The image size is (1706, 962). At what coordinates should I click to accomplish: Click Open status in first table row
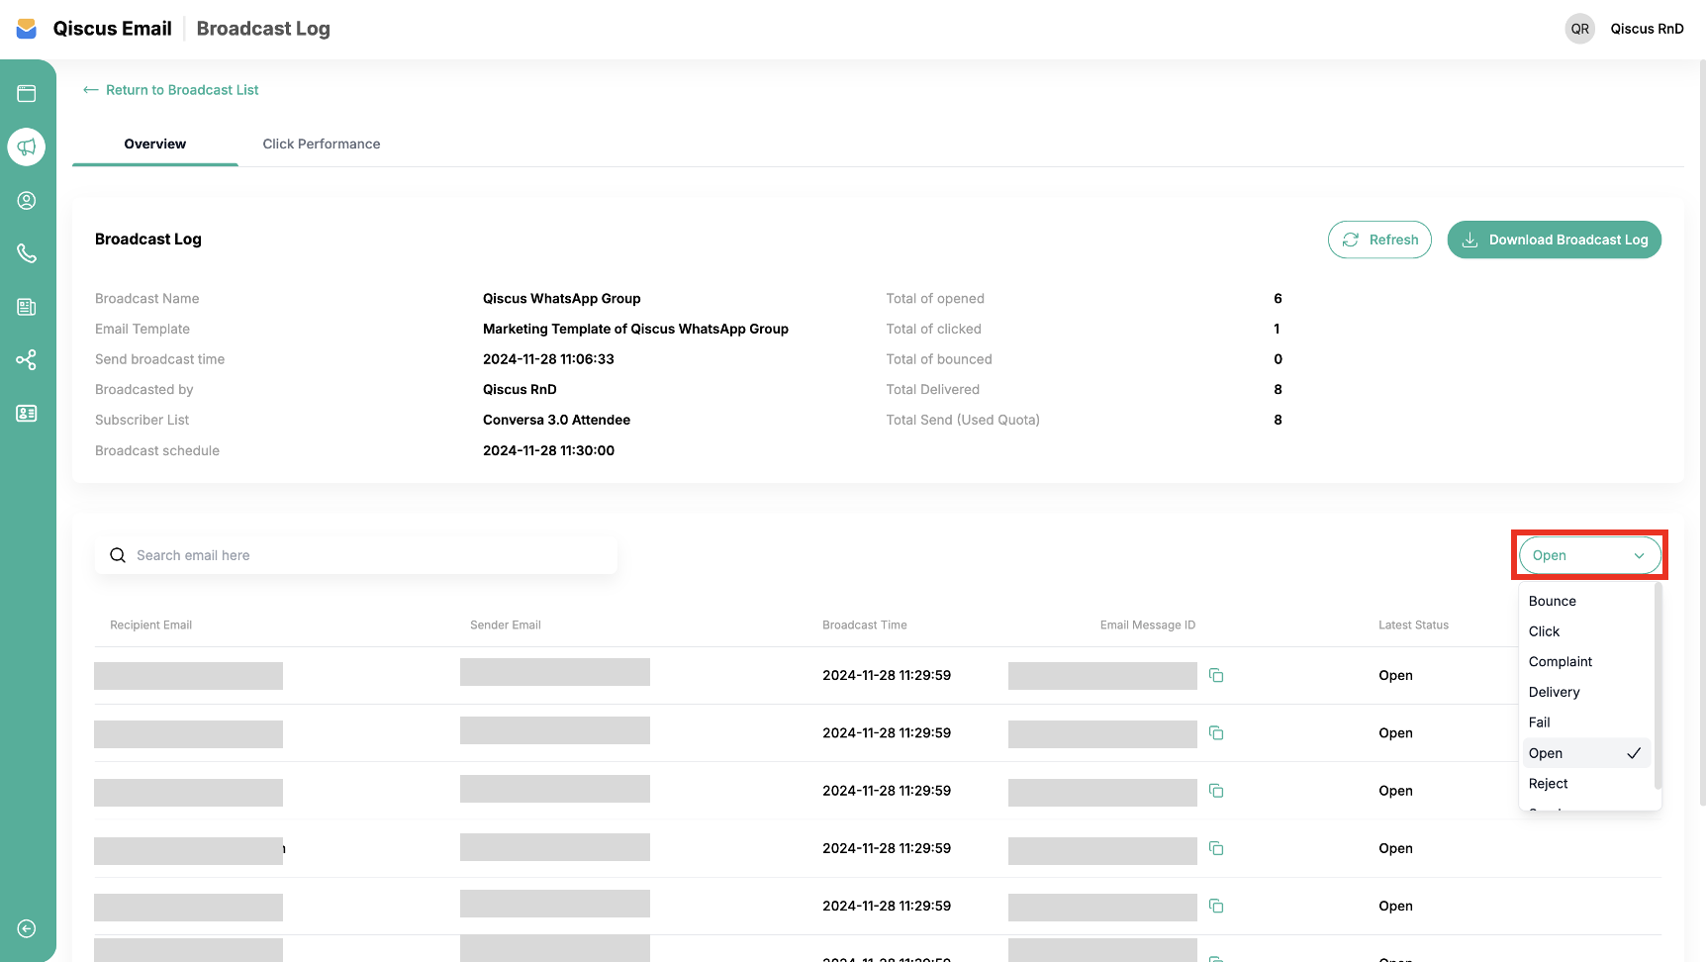point(1395,676)
